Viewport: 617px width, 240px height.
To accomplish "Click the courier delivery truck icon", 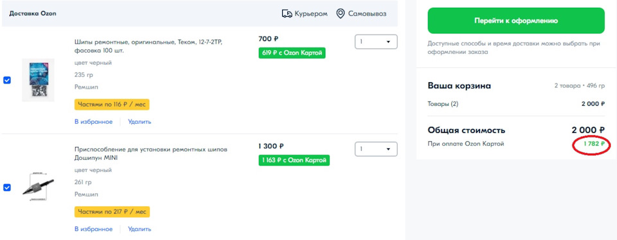I will pos(287,13).
